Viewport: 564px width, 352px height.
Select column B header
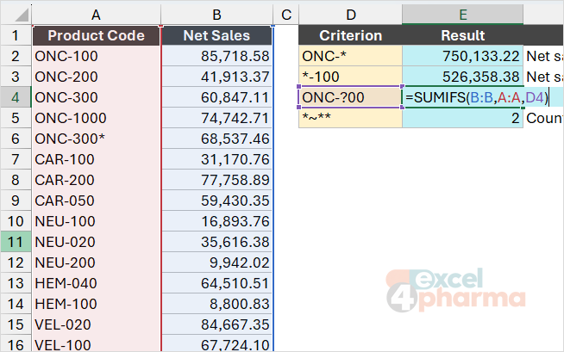(216, 15)
